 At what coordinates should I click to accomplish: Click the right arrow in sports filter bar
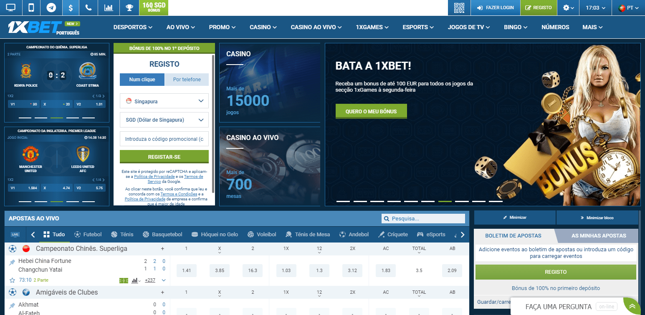point(462,235)
